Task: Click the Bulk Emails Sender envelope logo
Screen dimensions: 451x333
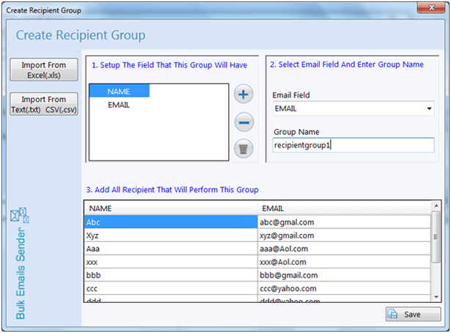Action: tap(20, 216)
